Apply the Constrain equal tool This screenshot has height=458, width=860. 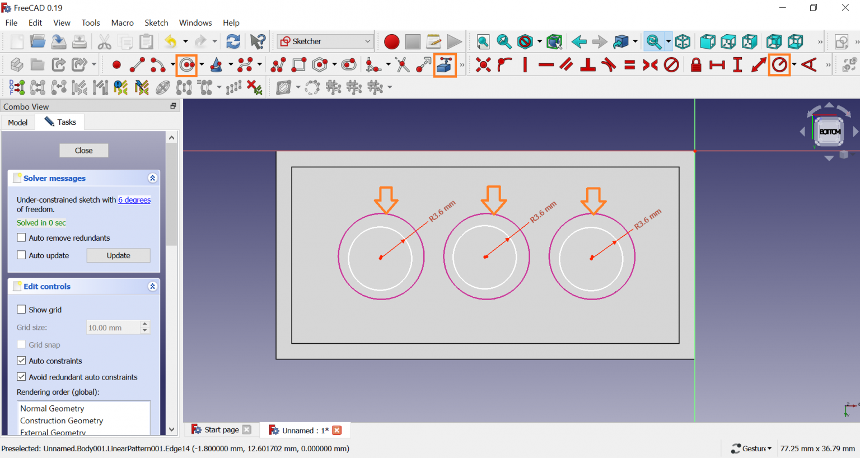coord(629,65)
